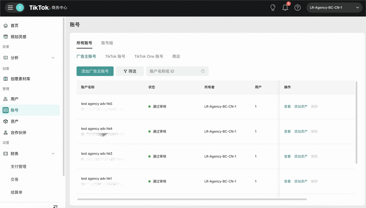Click the teal 't' account avatar
The height and width of the screenshot is (208, 366).
coord(20,8)
